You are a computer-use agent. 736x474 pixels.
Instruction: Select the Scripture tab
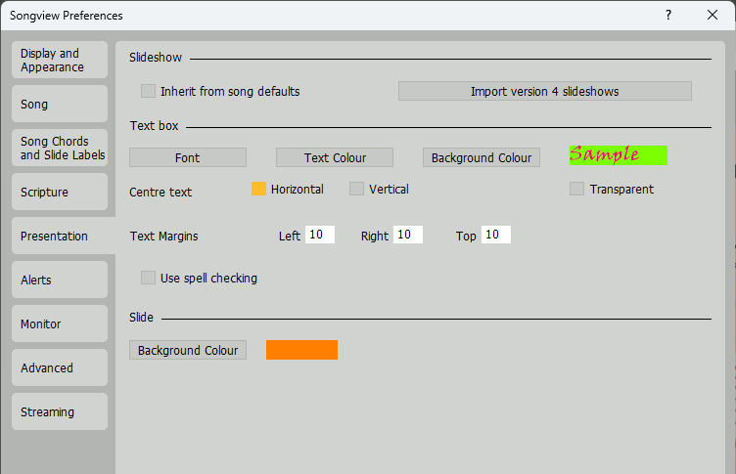click(60, 193)
